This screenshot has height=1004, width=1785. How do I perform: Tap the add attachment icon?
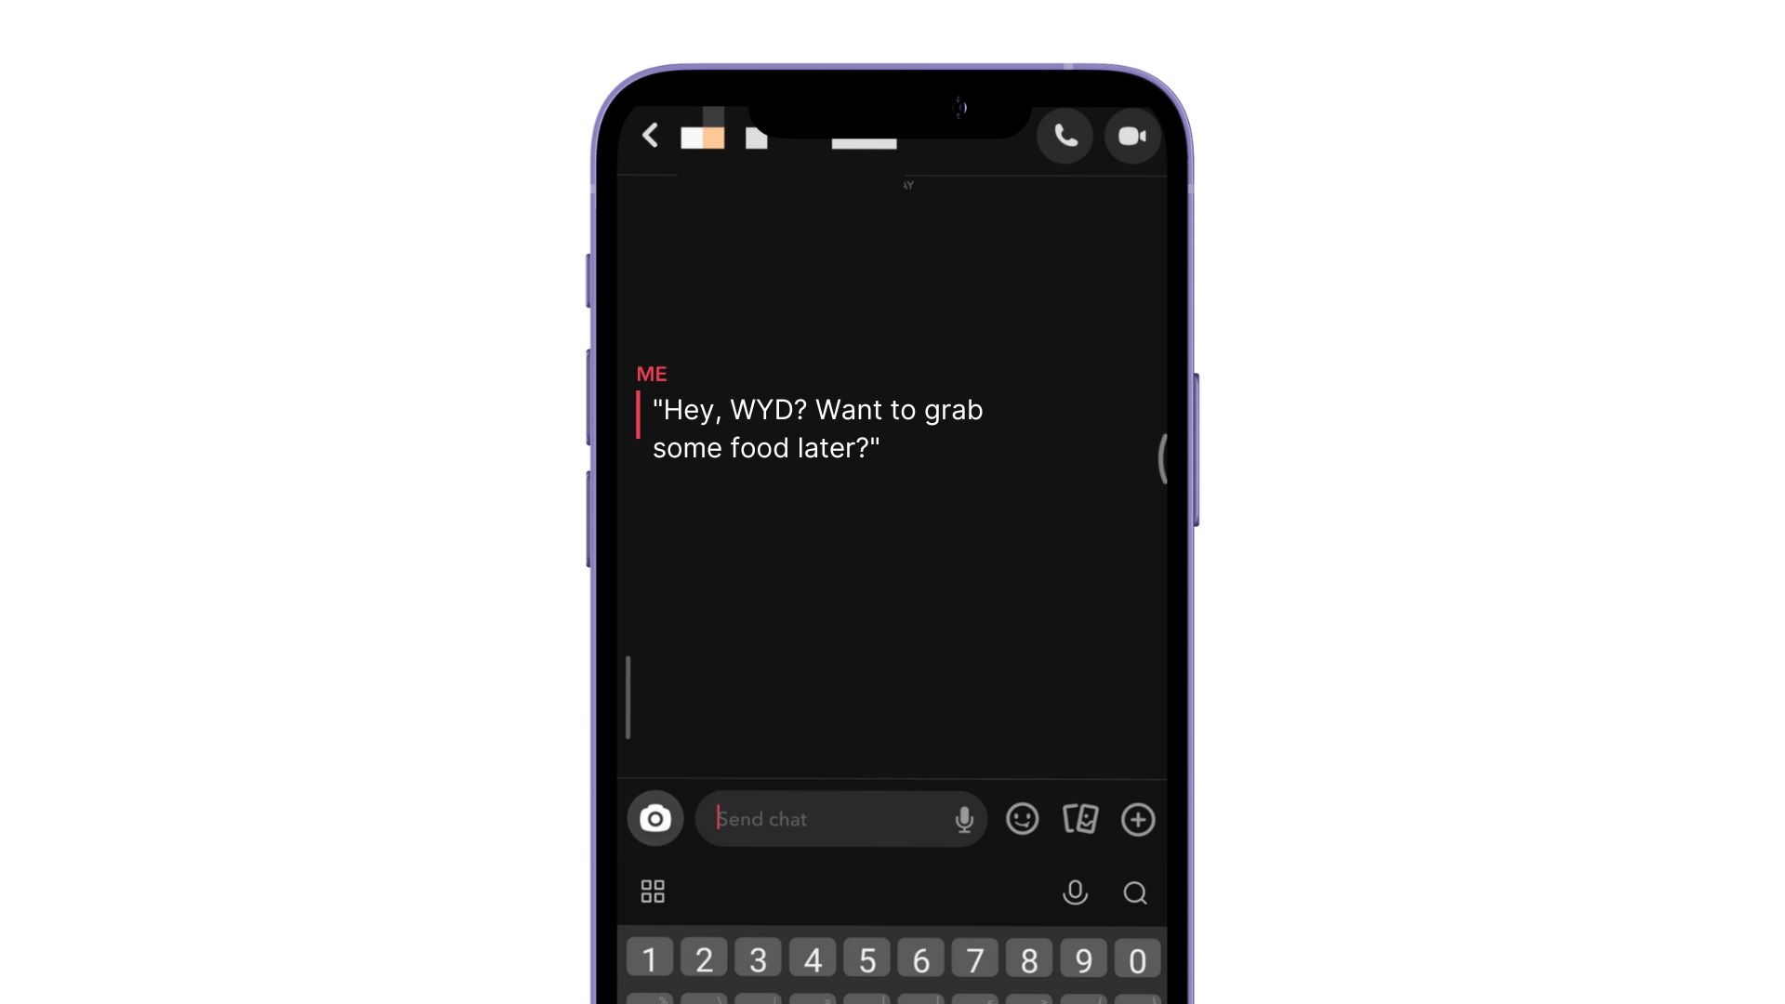1136,819
